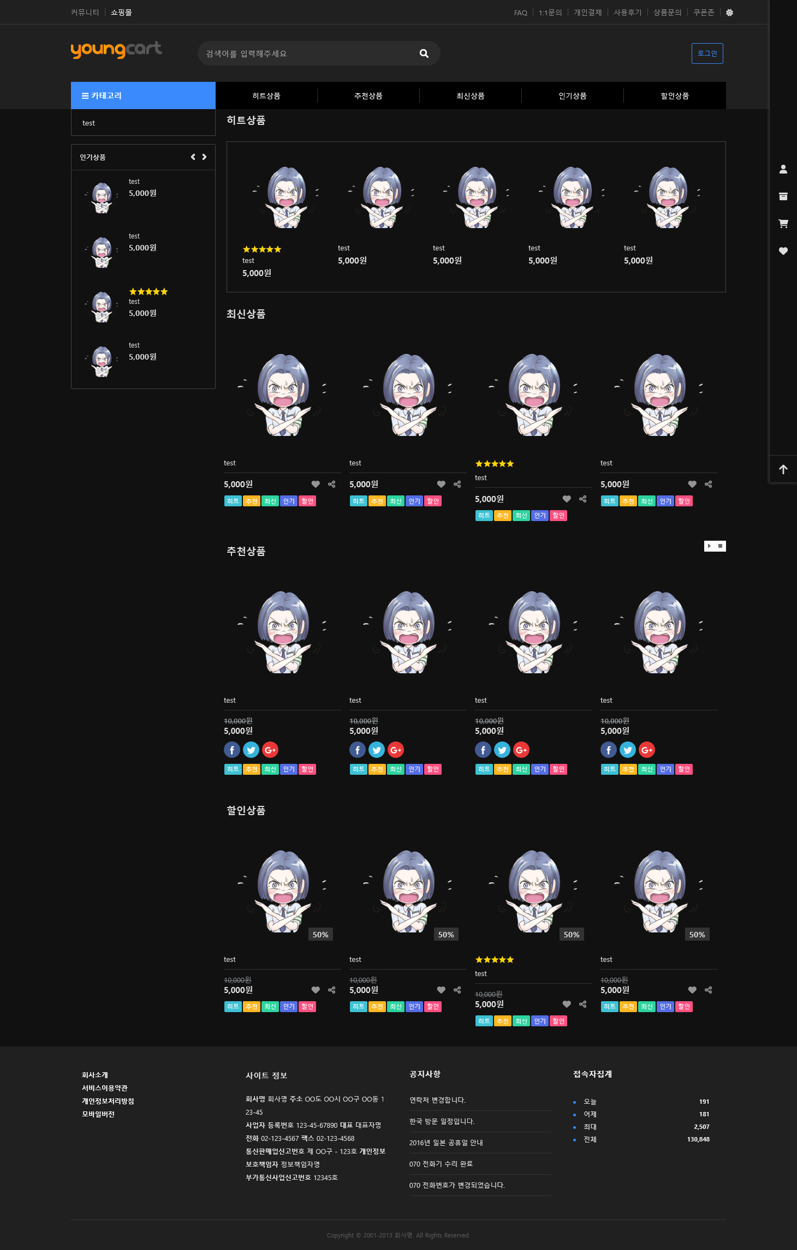Open starred product thumbnail in 히트상품 box
This screenshot has width=797, height=1250.
click(x=286, y=197)
